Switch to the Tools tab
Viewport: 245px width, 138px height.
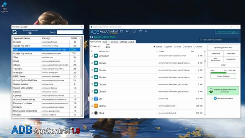tap(105, 42)
